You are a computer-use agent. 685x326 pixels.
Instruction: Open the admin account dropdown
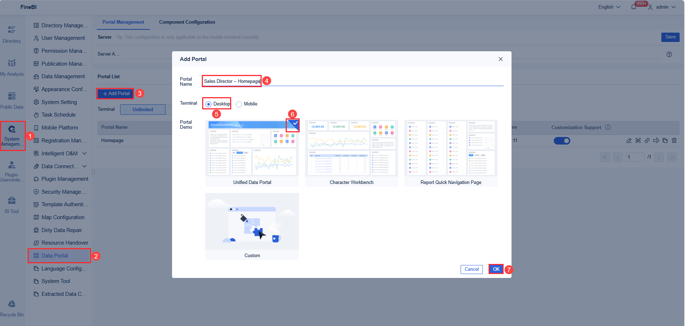pos(662,7)
